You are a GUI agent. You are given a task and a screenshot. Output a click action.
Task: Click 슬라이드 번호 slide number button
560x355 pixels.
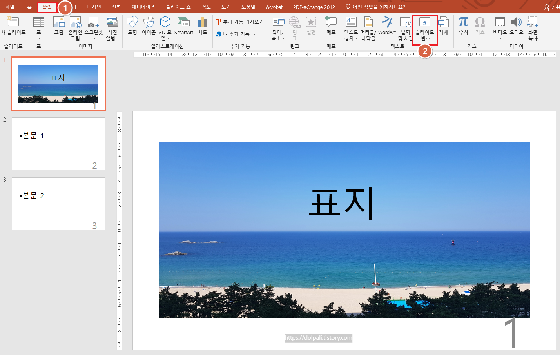pyautogui.click(x=425, y=29)
